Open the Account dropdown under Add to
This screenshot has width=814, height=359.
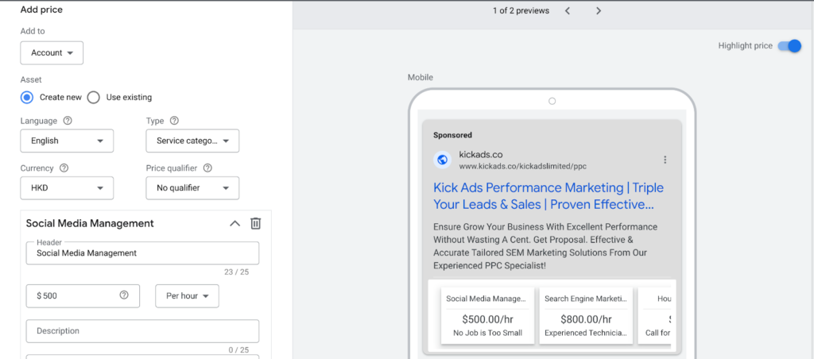[x=52, y=53]
